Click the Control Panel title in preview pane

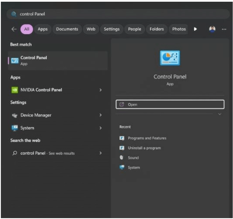[x=170, y=77]
